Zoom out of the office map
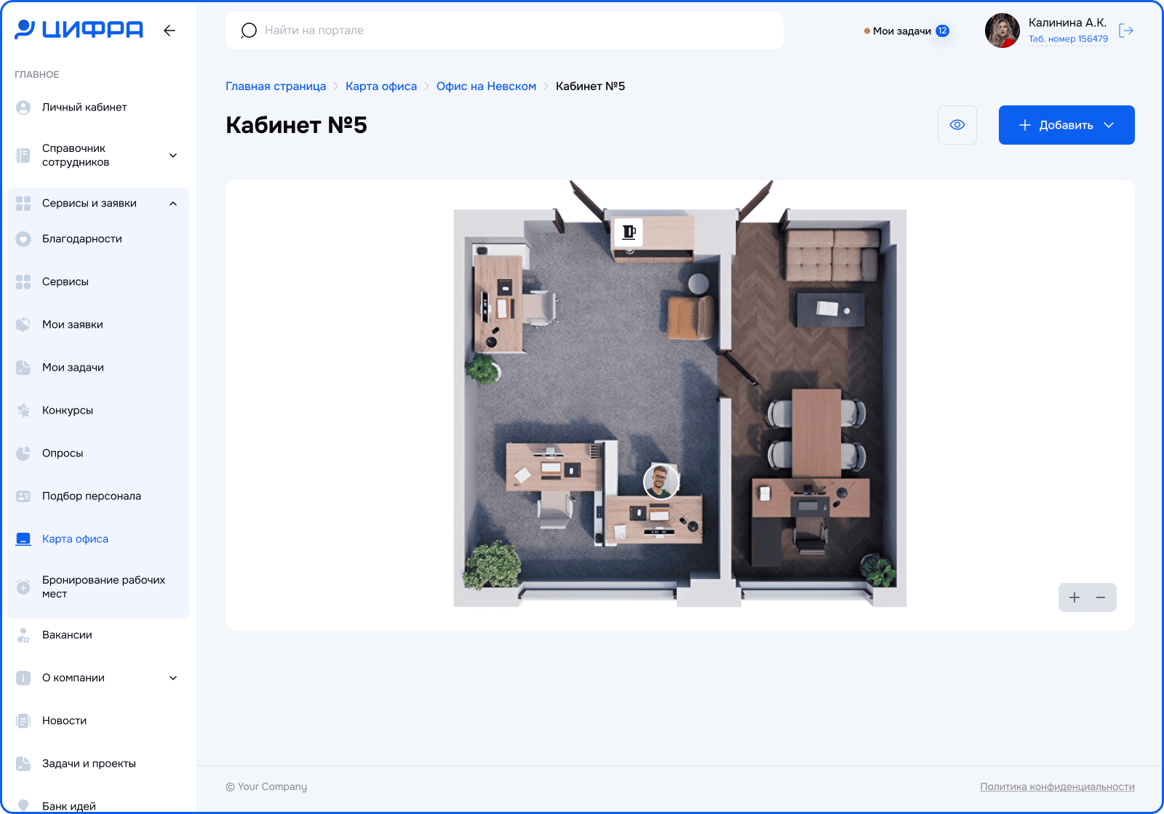 [x=1101, y=597]
